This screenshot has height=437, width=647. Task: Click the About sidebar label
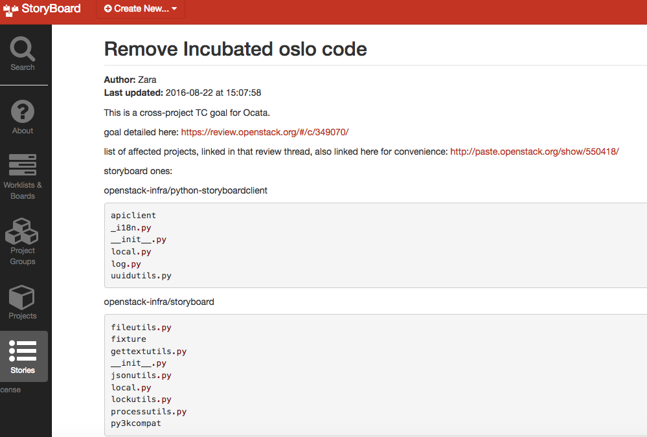(x=23, y=131)
